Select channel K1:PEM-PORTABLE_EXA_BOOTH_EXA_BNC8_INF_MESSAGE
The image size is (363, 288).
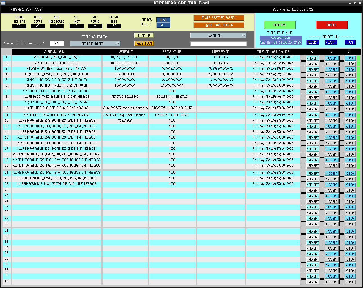57,143
